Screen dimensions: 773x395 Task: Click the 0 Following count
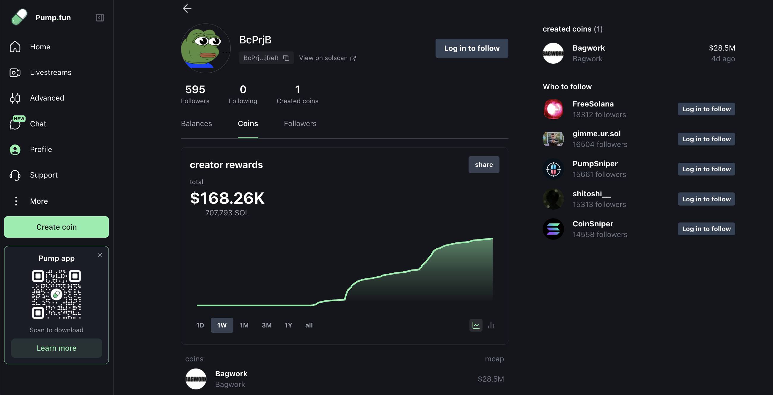pos(243,94)
